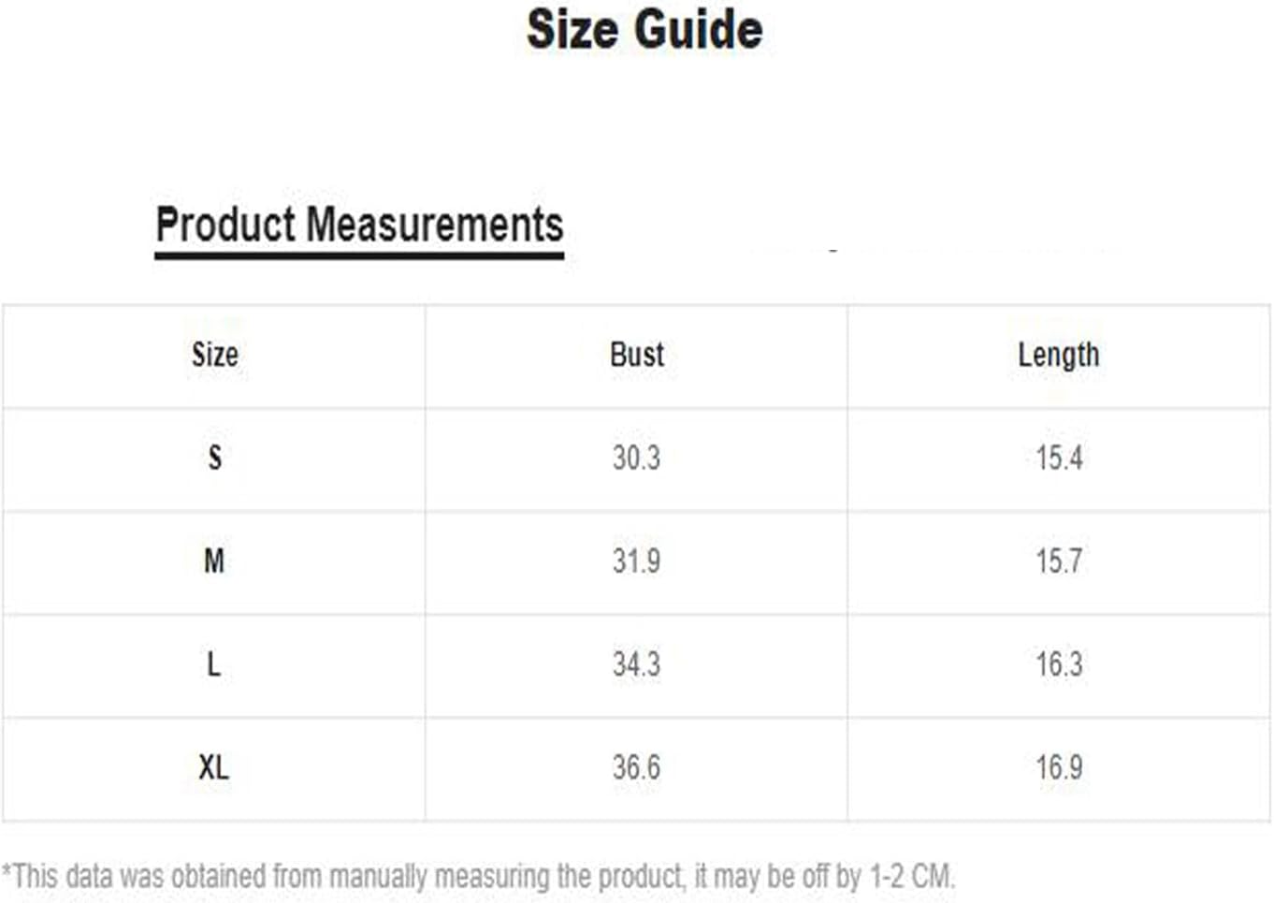Click bust value 36.6
The height and width of the screenshot is (903, 1274).
tap(636, 767)
